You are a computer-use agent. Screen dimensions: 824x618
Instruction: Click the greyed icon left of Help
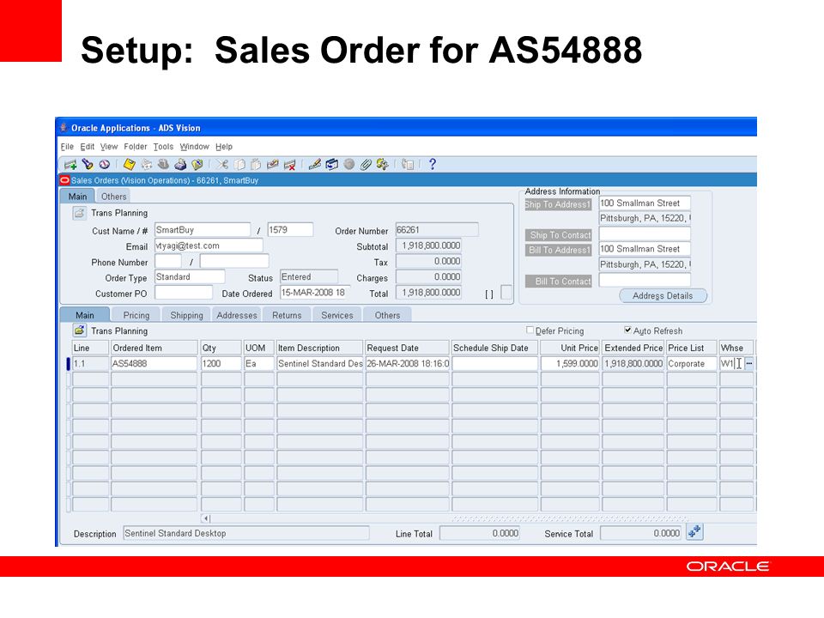[407, 165]
